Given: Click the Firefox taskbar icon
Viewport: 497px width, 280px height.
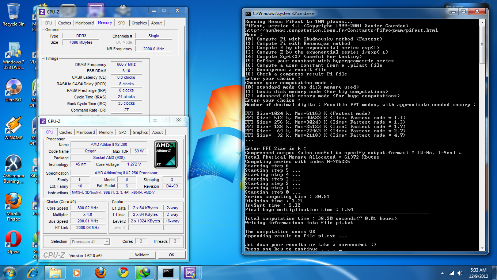Looking at the screenshot, I should [100, 273].
